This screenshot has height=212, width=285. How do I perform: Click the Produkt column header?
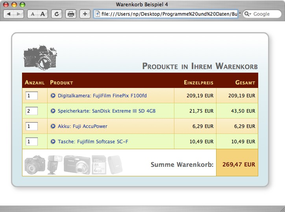coord(61,82)
